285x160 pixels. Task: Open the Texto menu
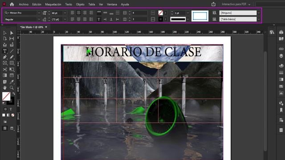[69, 4]
